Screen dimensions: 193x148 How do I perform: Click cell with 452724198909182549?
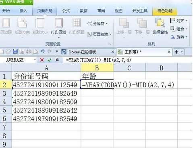click(x=46, y=93)
